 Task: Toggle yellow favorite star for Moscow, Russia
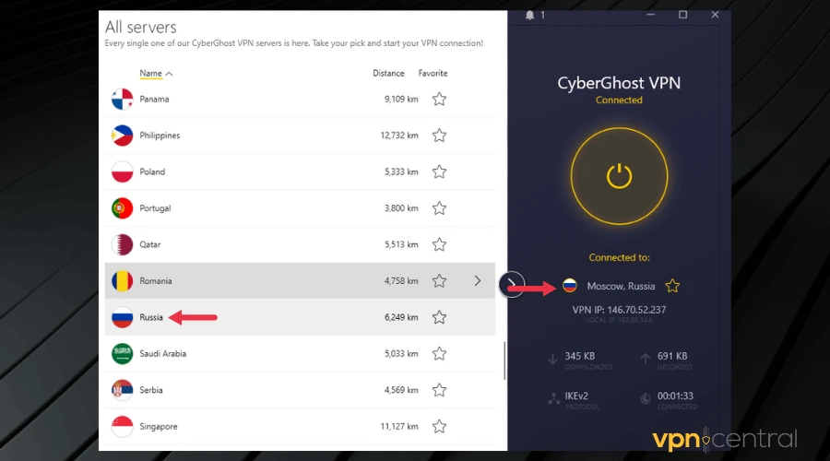click(x=673, y=286)
